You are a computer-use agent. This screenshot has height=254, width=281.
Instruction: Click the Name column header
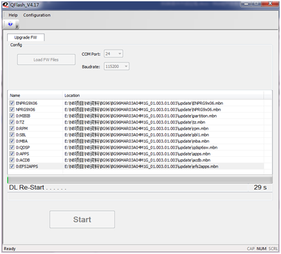(35, 95)
